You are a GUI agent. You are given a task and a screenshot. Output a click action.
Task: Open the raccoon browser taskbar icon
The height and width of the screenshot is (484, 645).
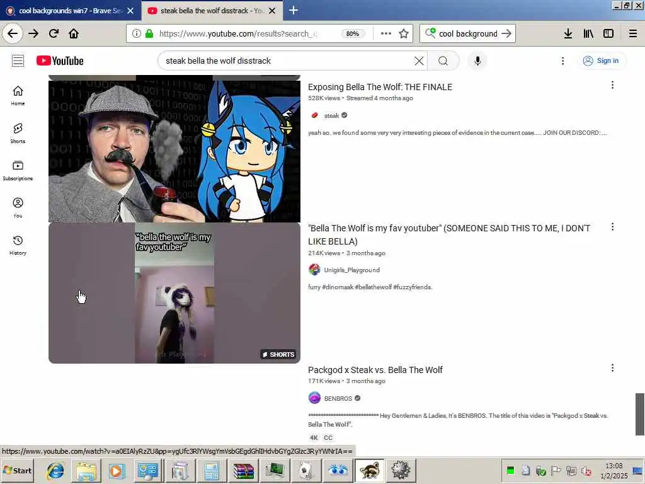[x=369, y=470]
